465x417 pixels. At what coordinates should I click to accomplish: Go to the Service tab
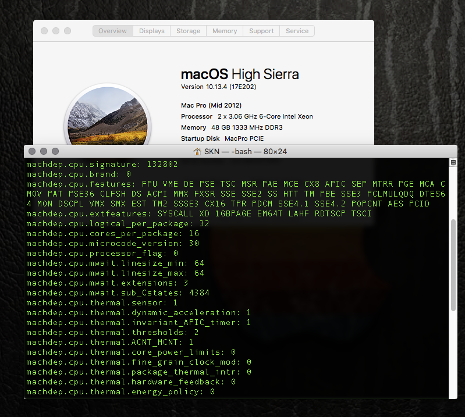[x=297, y=31]
